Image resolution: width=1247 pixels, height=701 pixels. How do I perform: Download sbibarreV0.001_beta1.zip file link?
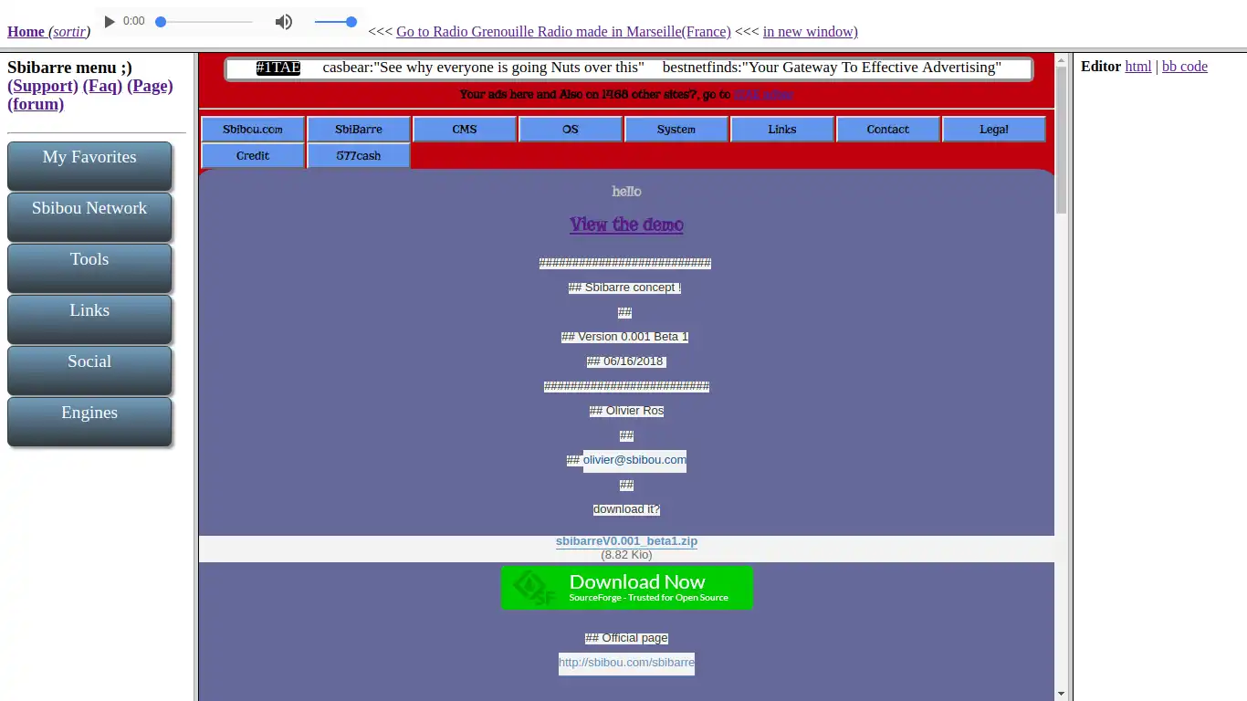(626, 541)
